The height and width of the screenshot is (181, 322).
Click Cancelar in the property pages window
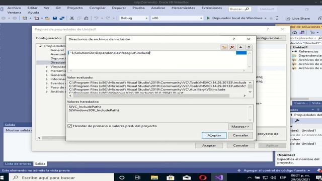(x=240, y=145)
